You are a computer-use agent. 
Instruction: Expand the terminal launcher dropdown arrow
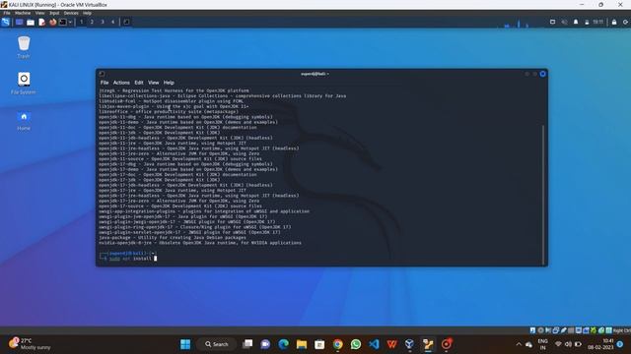point(70,22)
